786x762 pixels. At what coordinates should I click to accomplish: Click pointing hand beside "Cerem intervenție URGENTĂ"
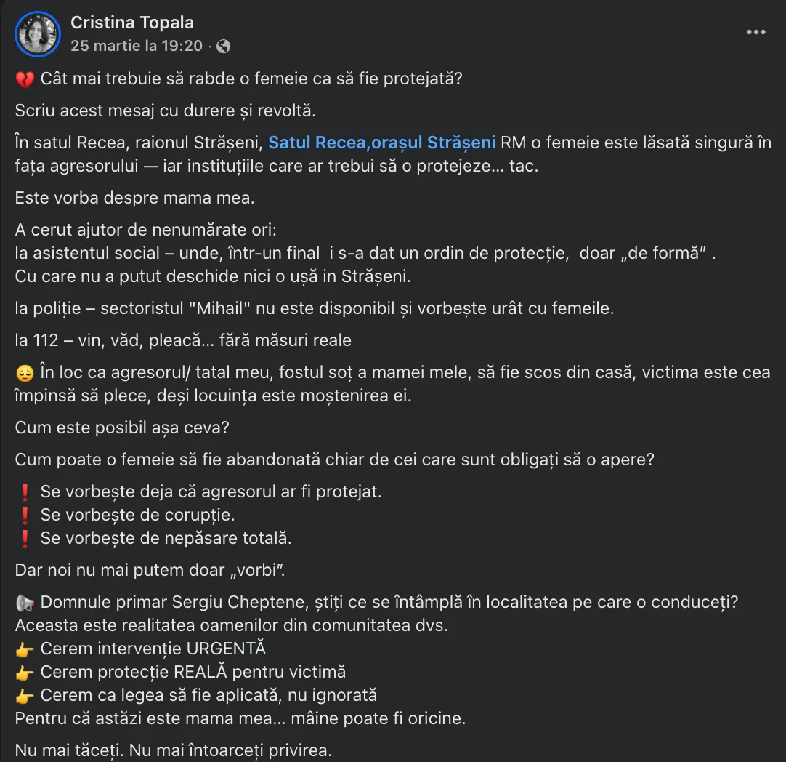point(24,649)
